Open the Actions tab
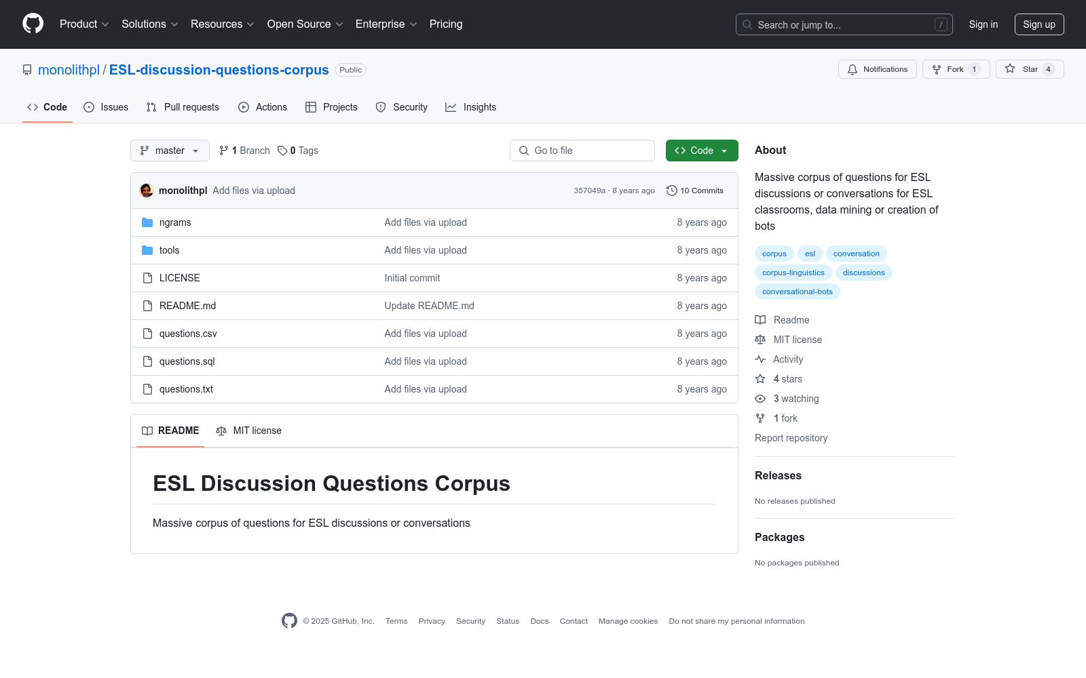1086x678 pixels. (263, 107)
